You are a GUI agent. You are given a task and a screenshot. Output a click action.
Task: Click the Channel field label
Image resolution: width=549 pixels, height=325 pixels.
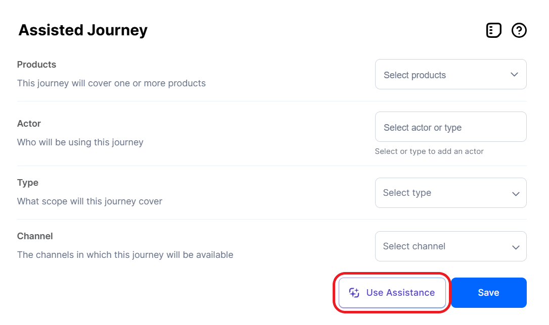click(35, 236)
